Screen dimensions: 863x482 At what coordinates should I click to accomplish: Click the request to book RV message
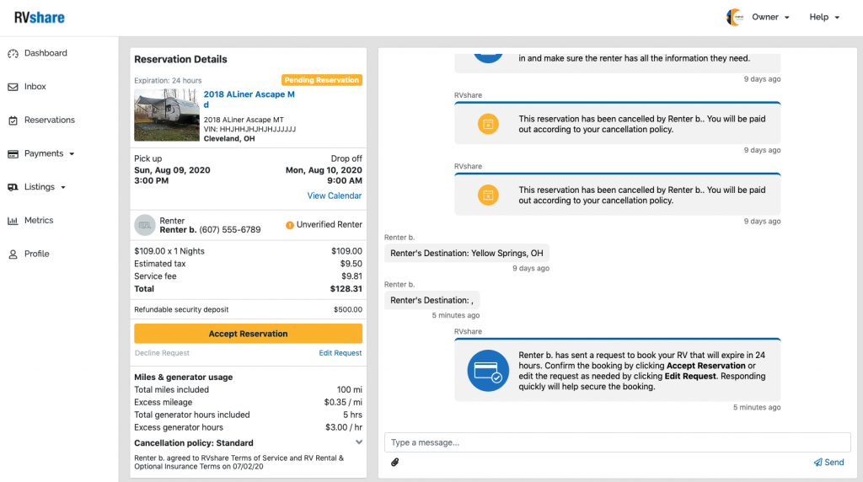tap(618, 371)
